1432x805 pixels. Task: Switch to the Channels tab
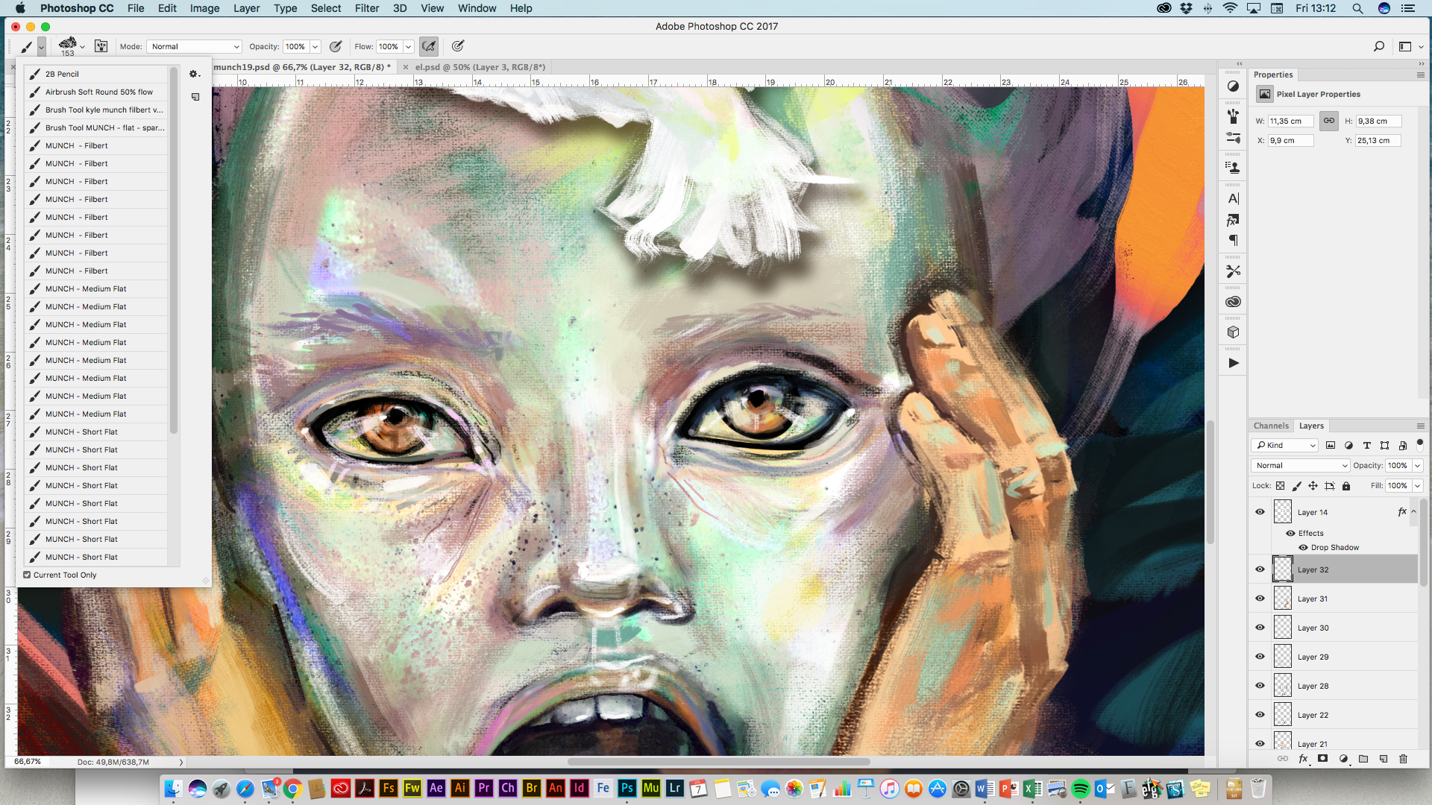(1271, 426)
